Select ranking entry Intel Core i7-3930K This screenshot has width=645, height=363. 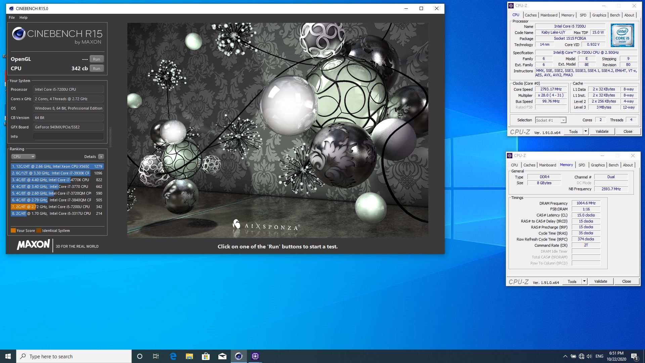(x=57, y=173)
